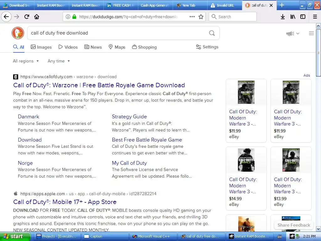Switch to the Maps results tab
The height and width of the screenshot is (241, 321).
click(117, 47)
